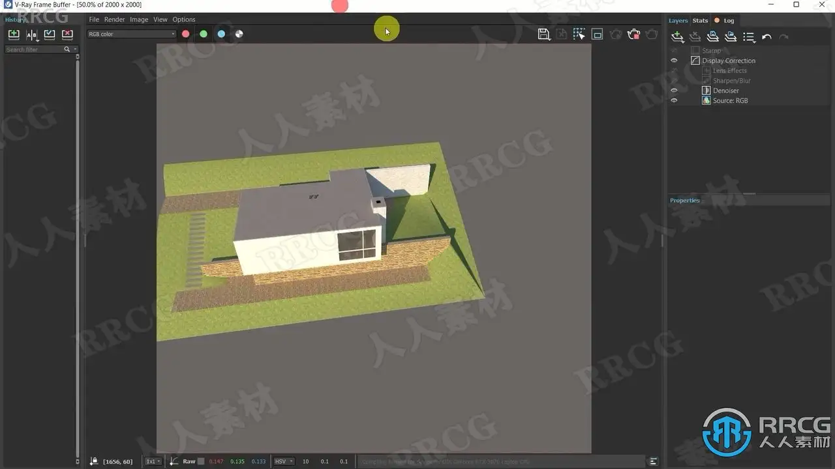Load layer tree preset
Image resolution: width=835 pixels, height=469 pixels.
point(731,37)
